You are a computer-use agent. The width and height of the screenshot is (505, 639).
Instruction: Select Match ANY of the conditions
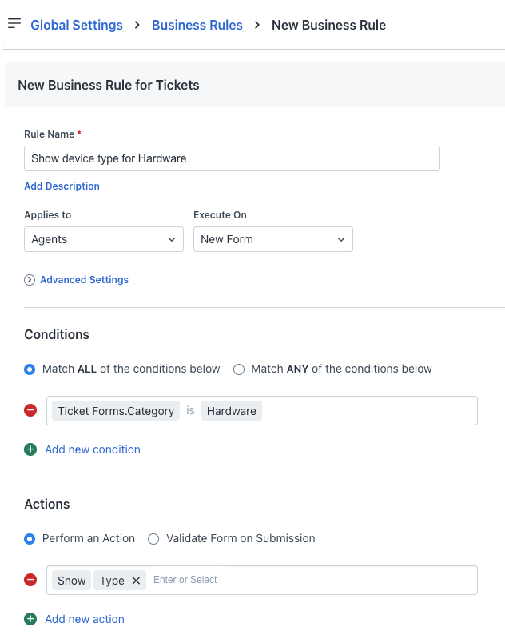click(x=239, y=369)
